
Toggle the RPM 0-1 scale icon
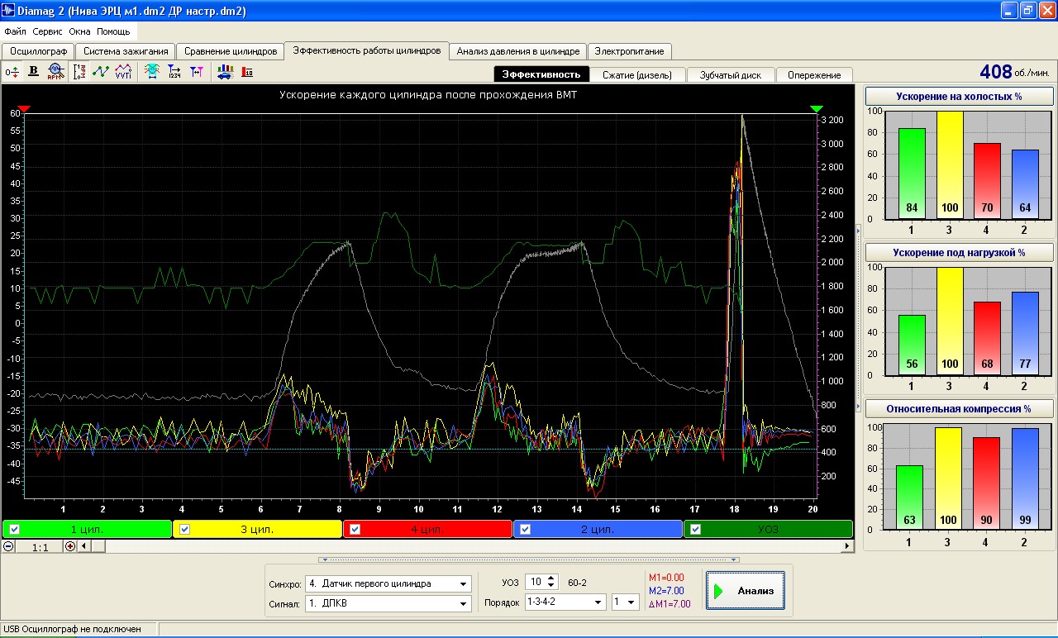80,72
